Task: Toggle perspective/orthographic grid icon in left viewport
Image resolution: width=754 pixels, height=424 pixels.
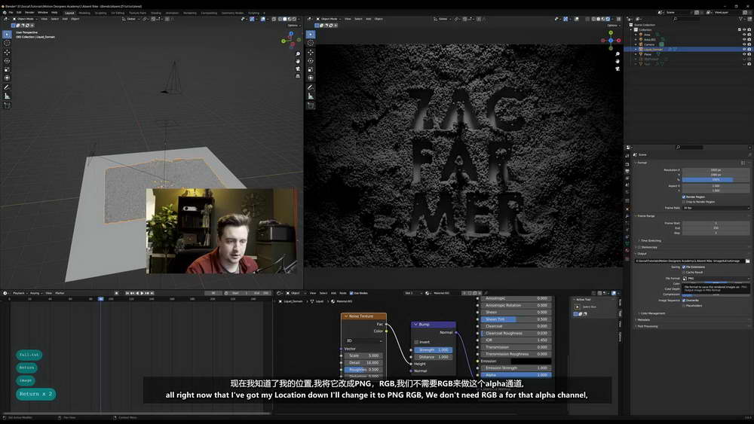Action: coord(298,76)
